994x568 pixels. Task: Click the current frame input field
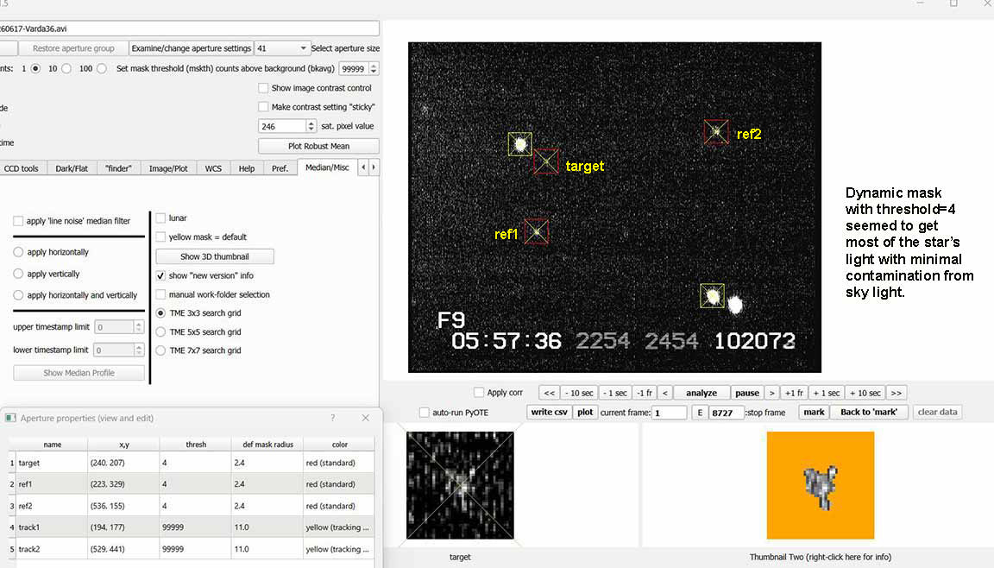pos(670,413)
